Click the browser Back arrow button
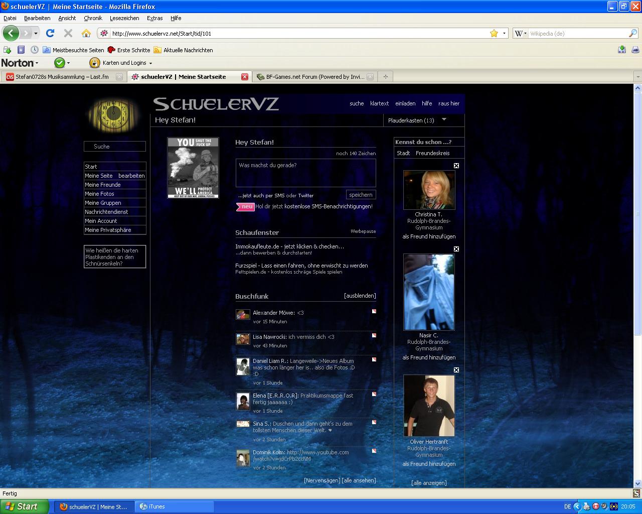This screenshot has width=642, height=514. tap(11, 33)
